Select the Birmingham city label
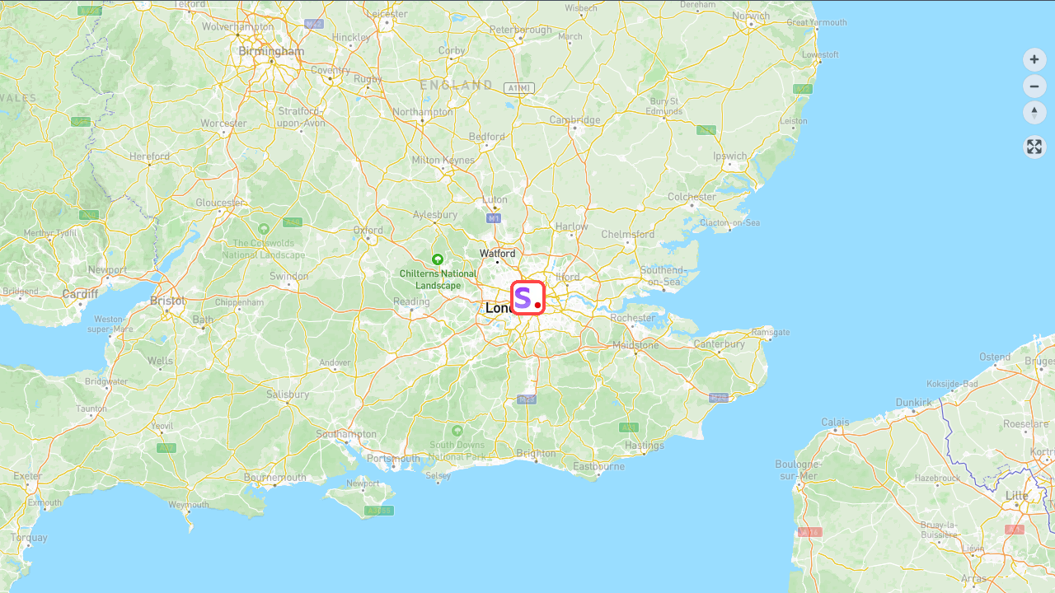The width and height of the screenshot is (1055, 593). (271, 51)
